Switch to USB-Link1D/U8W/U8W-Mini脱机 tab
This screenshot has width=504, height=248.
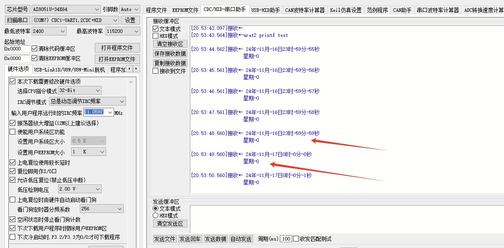pos(69,69)
